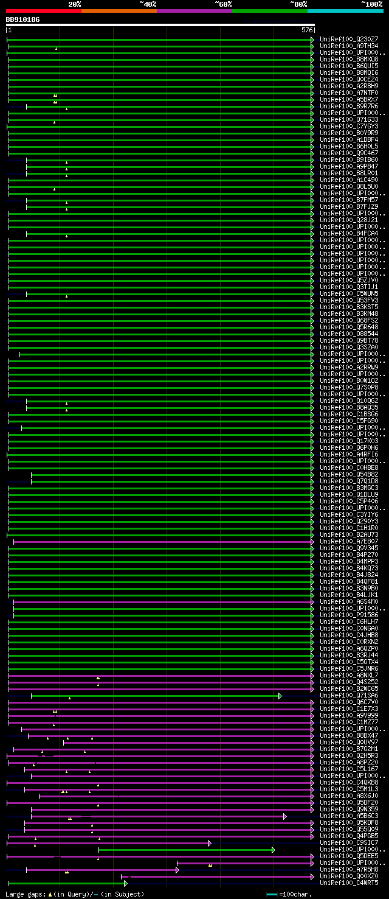Select the label UniRef100_B4FCA4
The height and width of the screenshot is (899, 389).
point(349,233)
